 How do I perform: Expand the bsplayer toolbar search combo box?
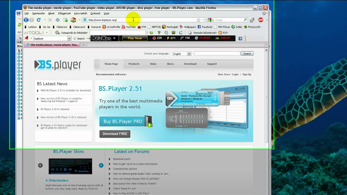[69, 38]
